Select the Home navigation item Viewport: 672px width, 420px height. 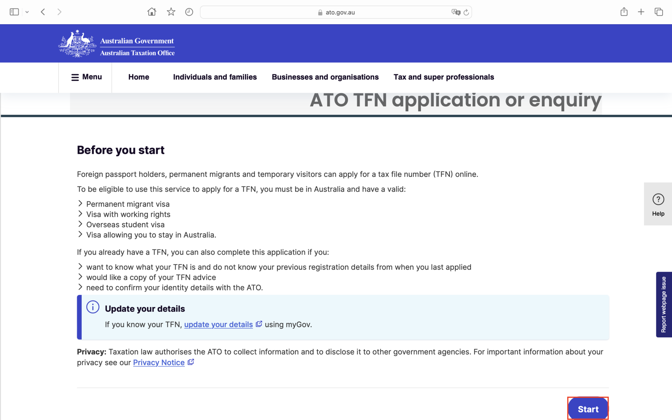138,77
